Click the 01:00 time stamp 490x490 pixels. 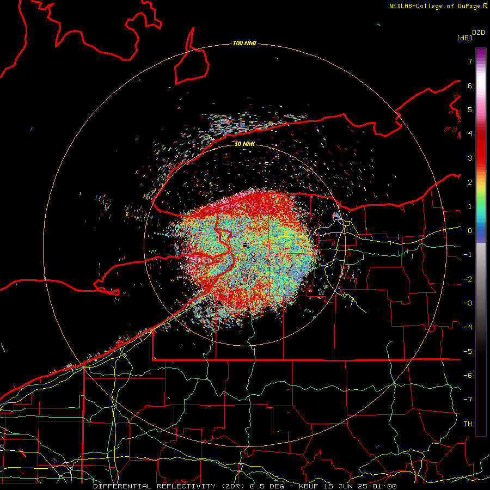click(x=384, y=486)
